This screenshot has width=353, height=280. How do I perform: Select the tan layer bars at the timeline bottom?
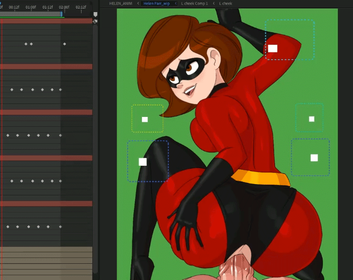coord(46,263)
